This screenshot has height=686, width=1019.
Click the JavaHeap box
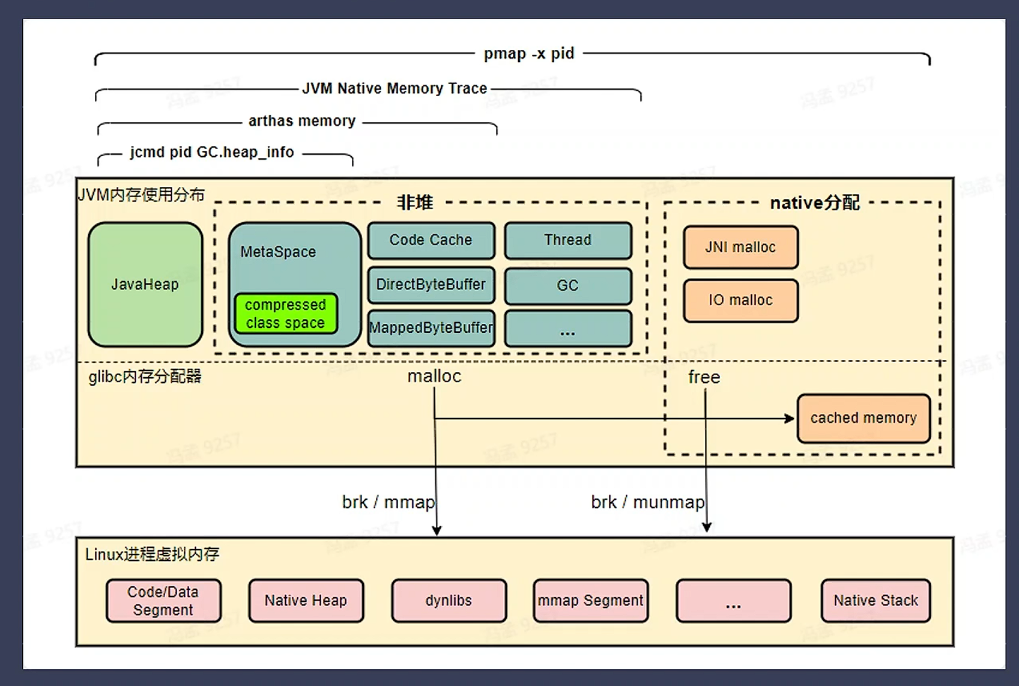(145, 284)
